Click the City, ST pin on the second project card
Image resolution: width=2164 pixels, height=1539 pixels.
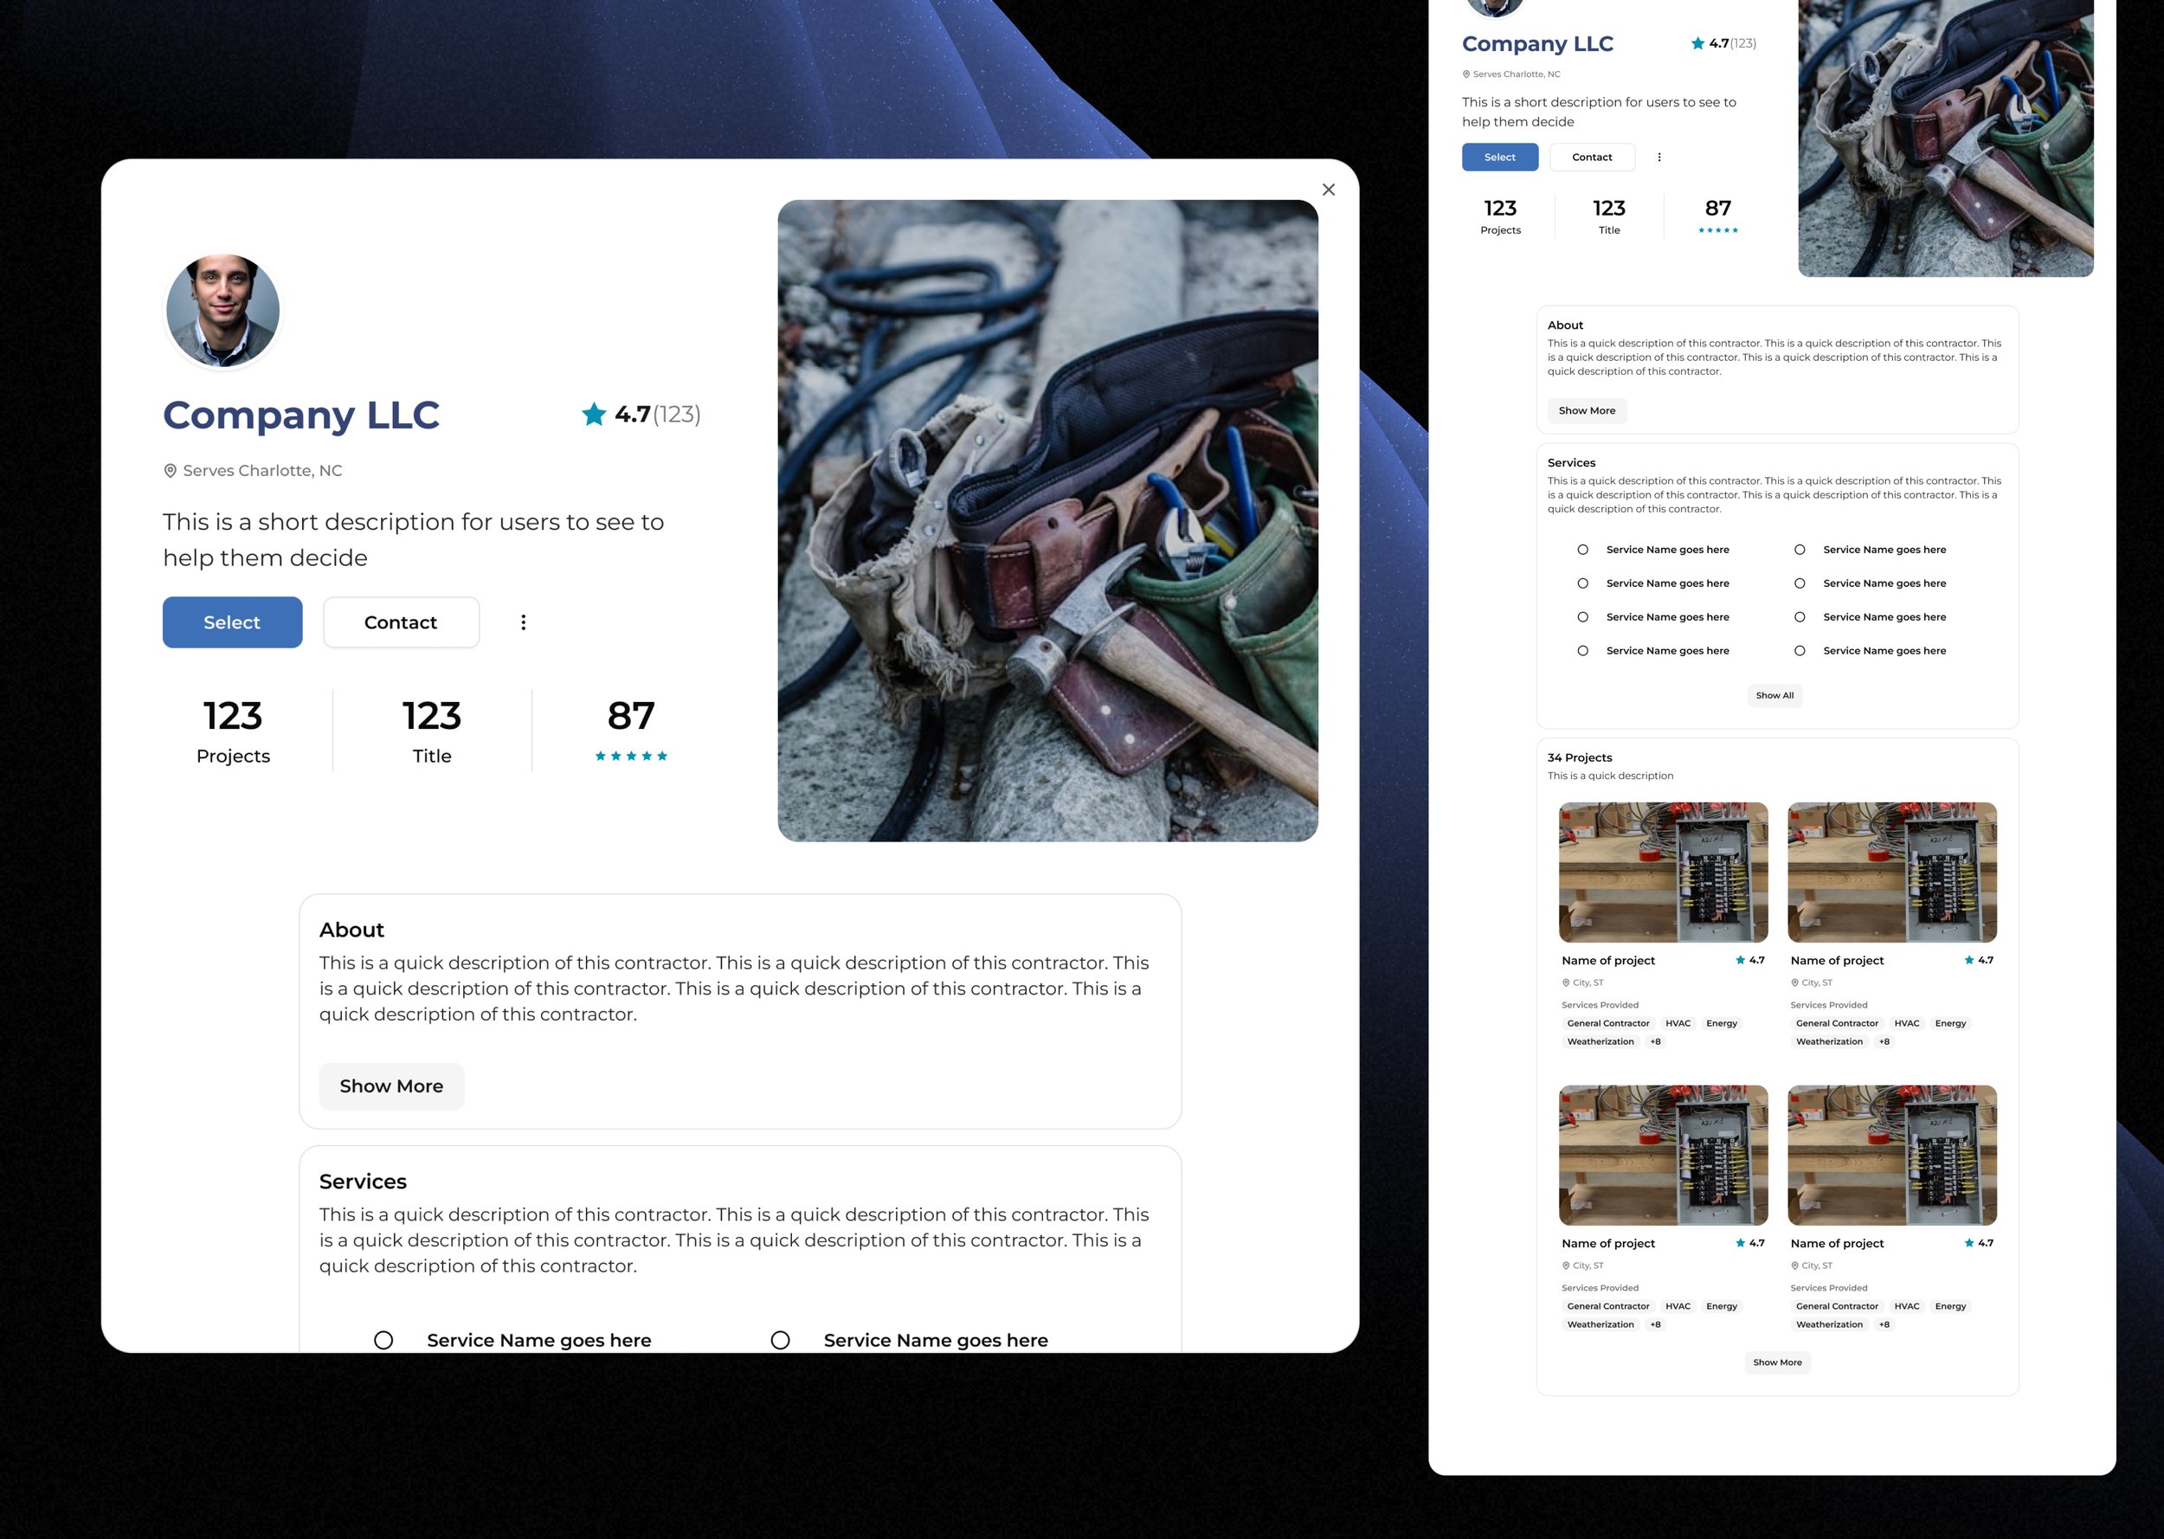pos(1794,982)
